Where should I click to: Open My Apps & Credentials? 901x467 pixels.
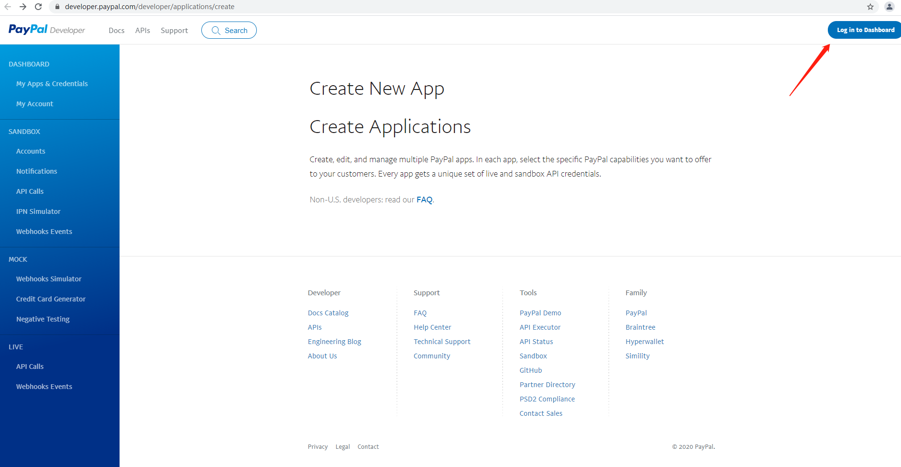52,84
